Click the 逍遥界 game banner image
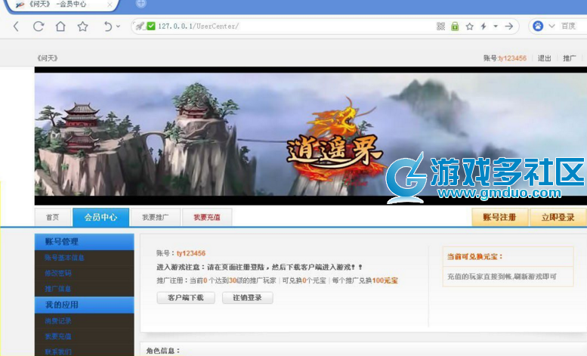The image size is (587, 356). [310, 135]
